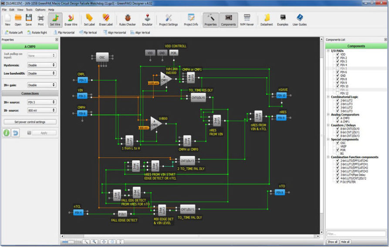Image resolution: width=389 pixels, height=247 pixels.
Task: Click the zoom slider below the canvas
Action: click(x=71, y=242)
